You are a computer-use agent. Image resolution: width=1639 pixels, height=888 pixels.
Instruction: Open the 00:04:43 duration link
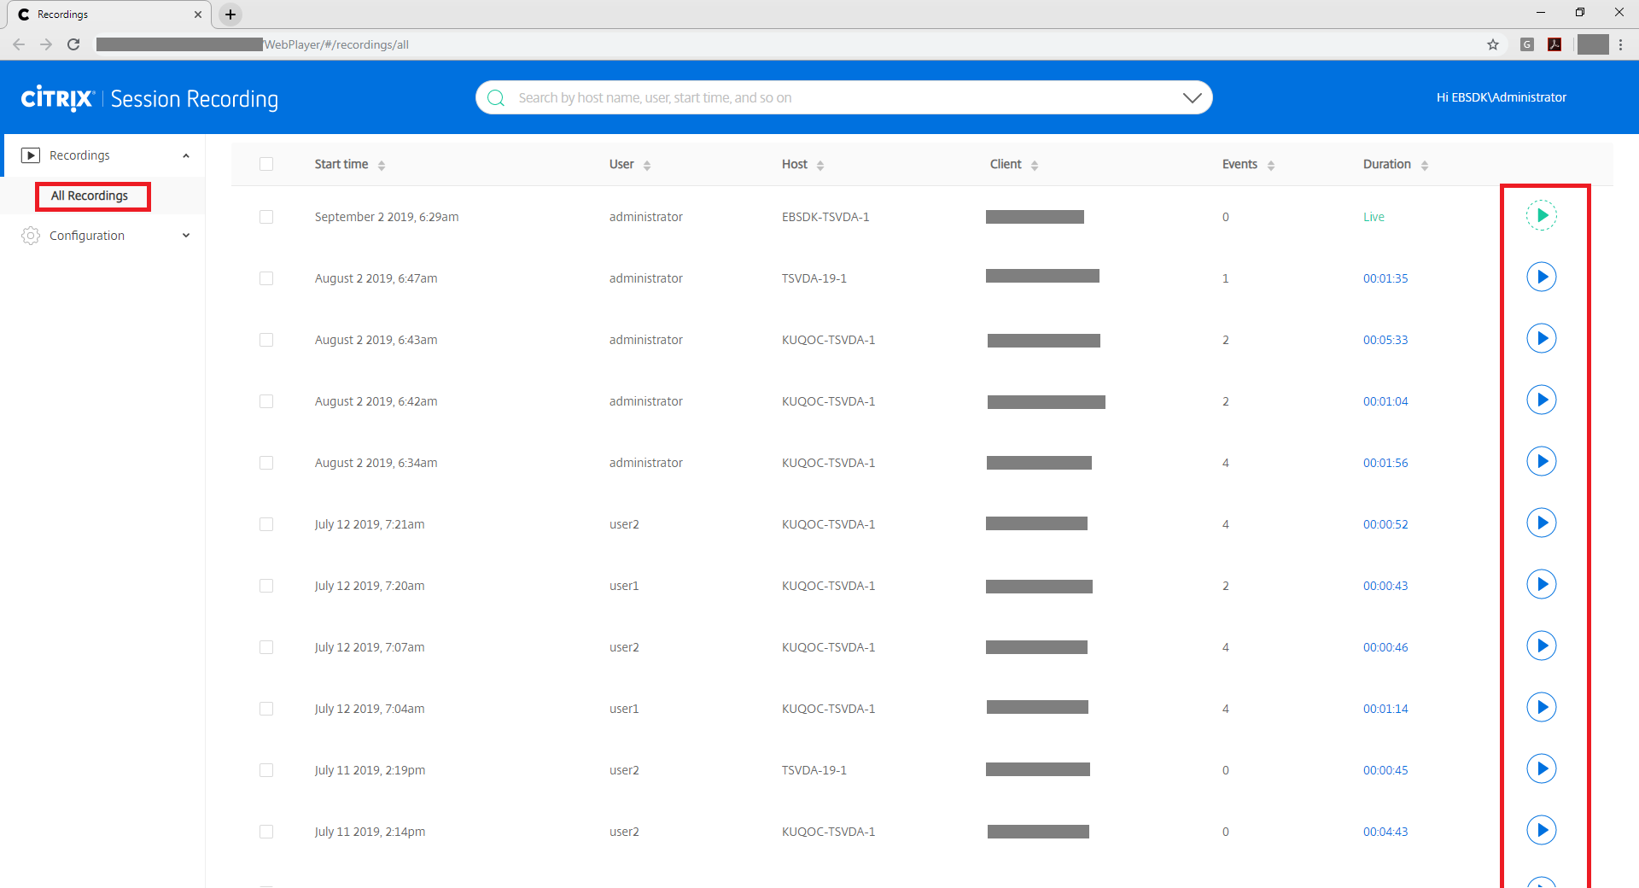[x=1385, y=832]
